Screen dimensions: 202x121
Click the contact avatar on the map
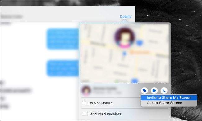click(124, 38)
